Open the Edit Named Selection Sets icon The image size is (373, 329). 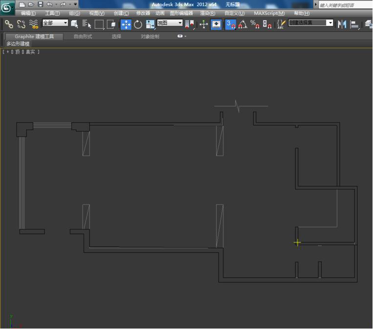pyautogui.click(x=281, y=24)
